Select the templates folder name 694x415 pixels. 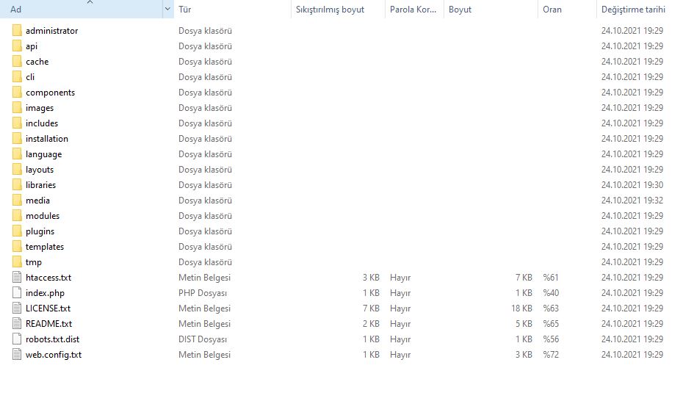click(x=45, y=247)
